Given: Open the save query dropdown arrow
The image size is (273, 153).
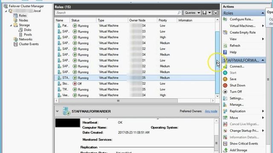Looking at the screenshot, I should [209, 13].
